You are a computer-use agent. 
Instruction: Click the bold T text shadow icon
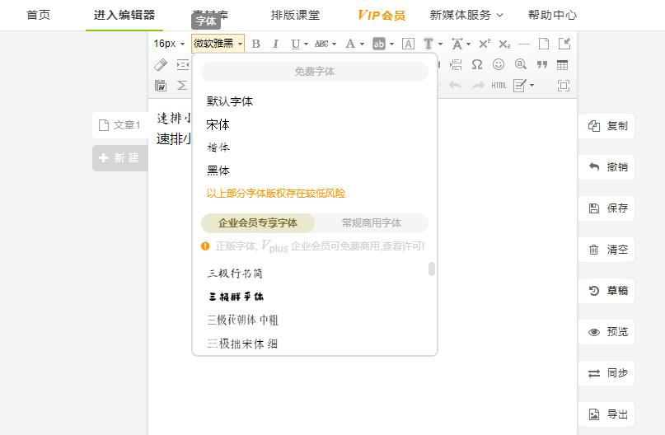[429, 44]
